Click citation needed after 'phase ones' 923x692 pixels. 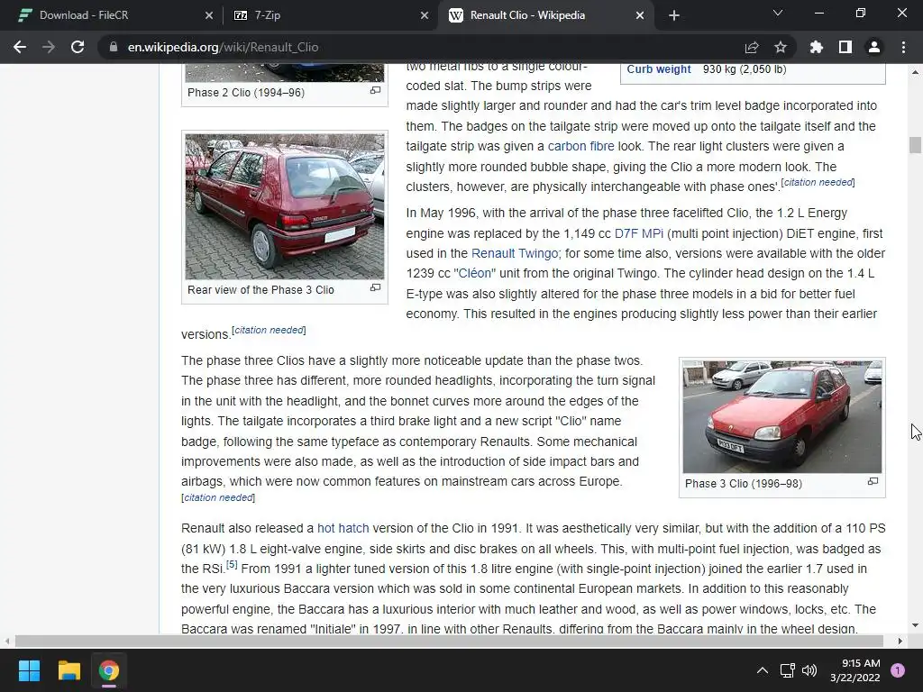pos(818,182)
